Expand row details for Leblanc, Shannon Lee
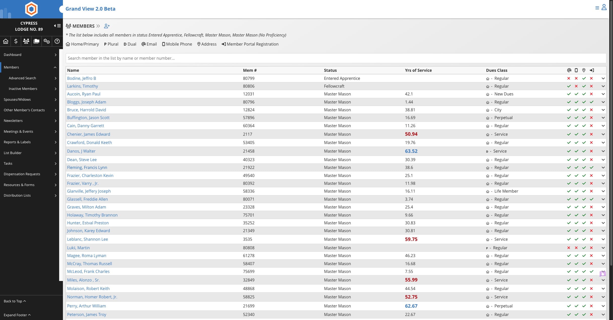 coord(603,239)
